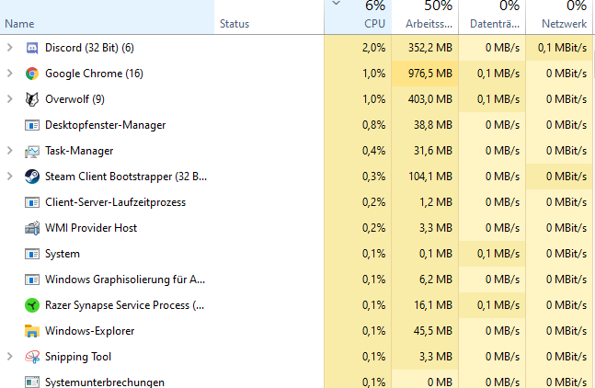
Task: Select the Google Chrome (16) row name
Action: tap(94, 74)
